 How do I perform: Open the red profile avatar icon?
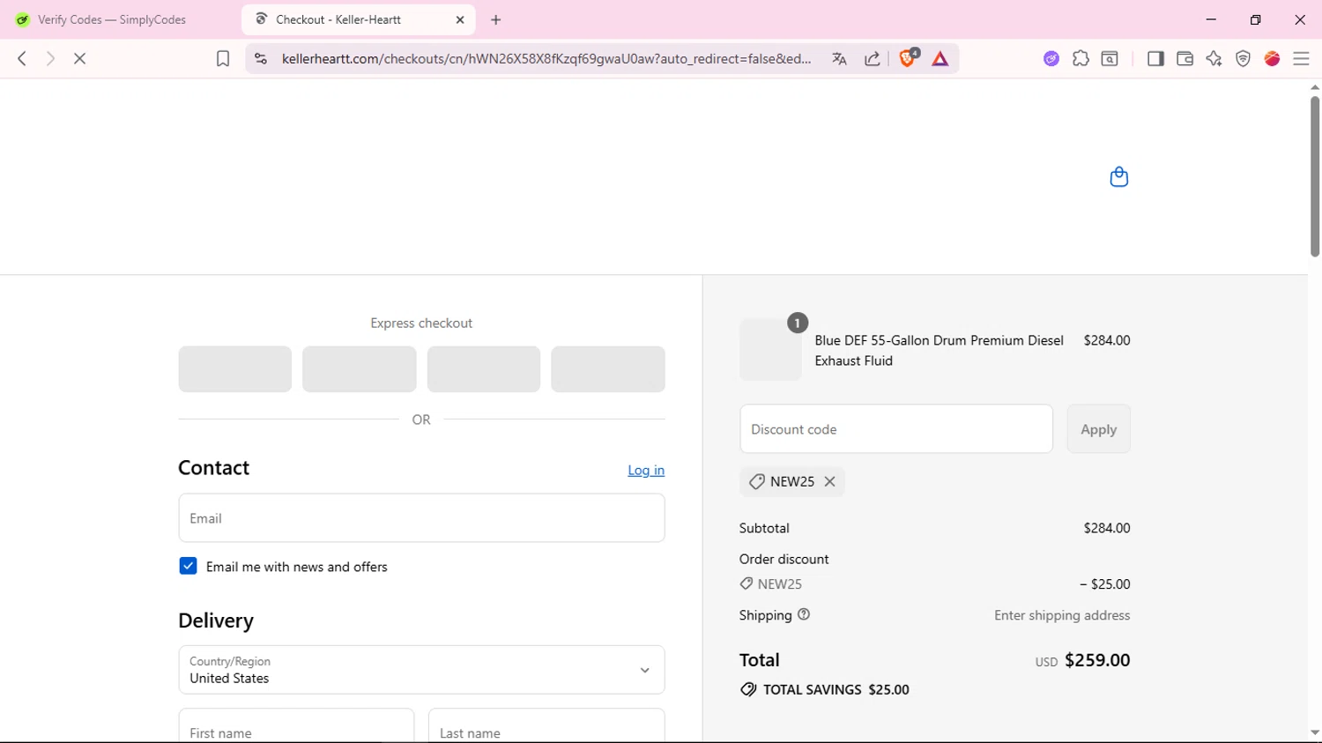1272,59
